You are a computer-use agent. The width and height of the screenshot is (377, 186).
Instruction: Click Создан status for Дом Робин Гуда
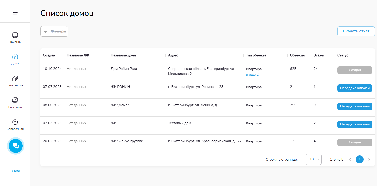coord(355,70)
